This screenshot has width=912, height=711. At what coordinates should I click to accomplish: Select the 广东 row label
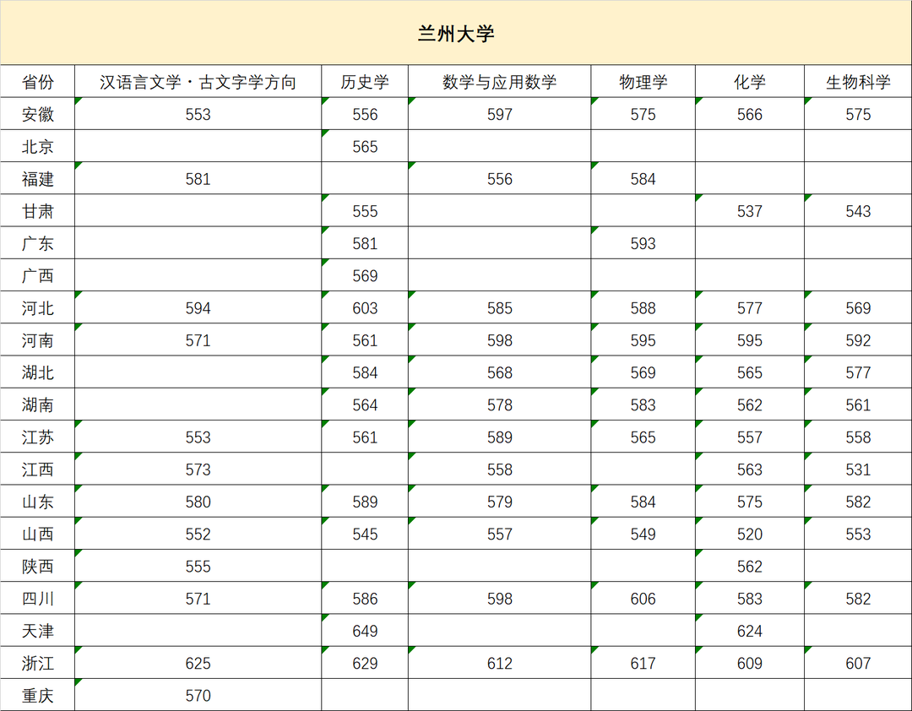coord(38,243)
